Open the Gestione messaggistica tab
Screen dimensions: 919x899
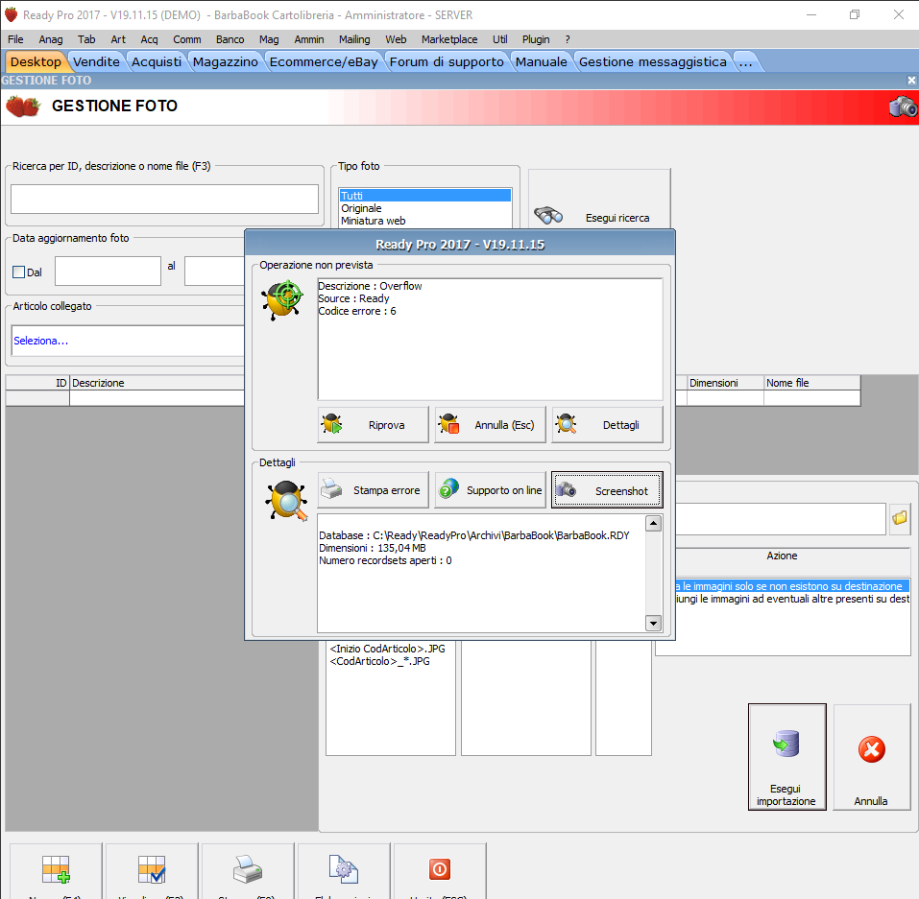652,62
